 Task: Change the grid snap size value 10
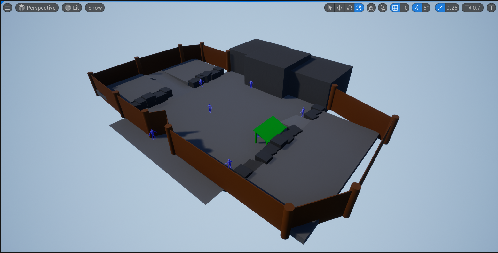click(x=405, y=8)
